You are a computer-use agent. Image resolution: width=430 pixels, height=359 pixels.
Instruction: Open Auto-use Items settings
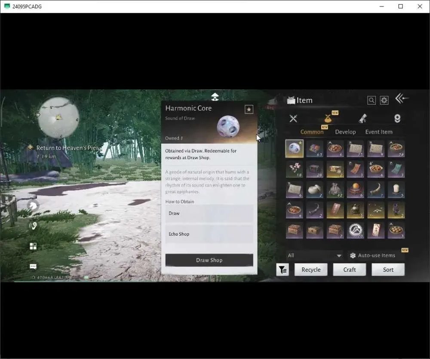click(373, 255)
